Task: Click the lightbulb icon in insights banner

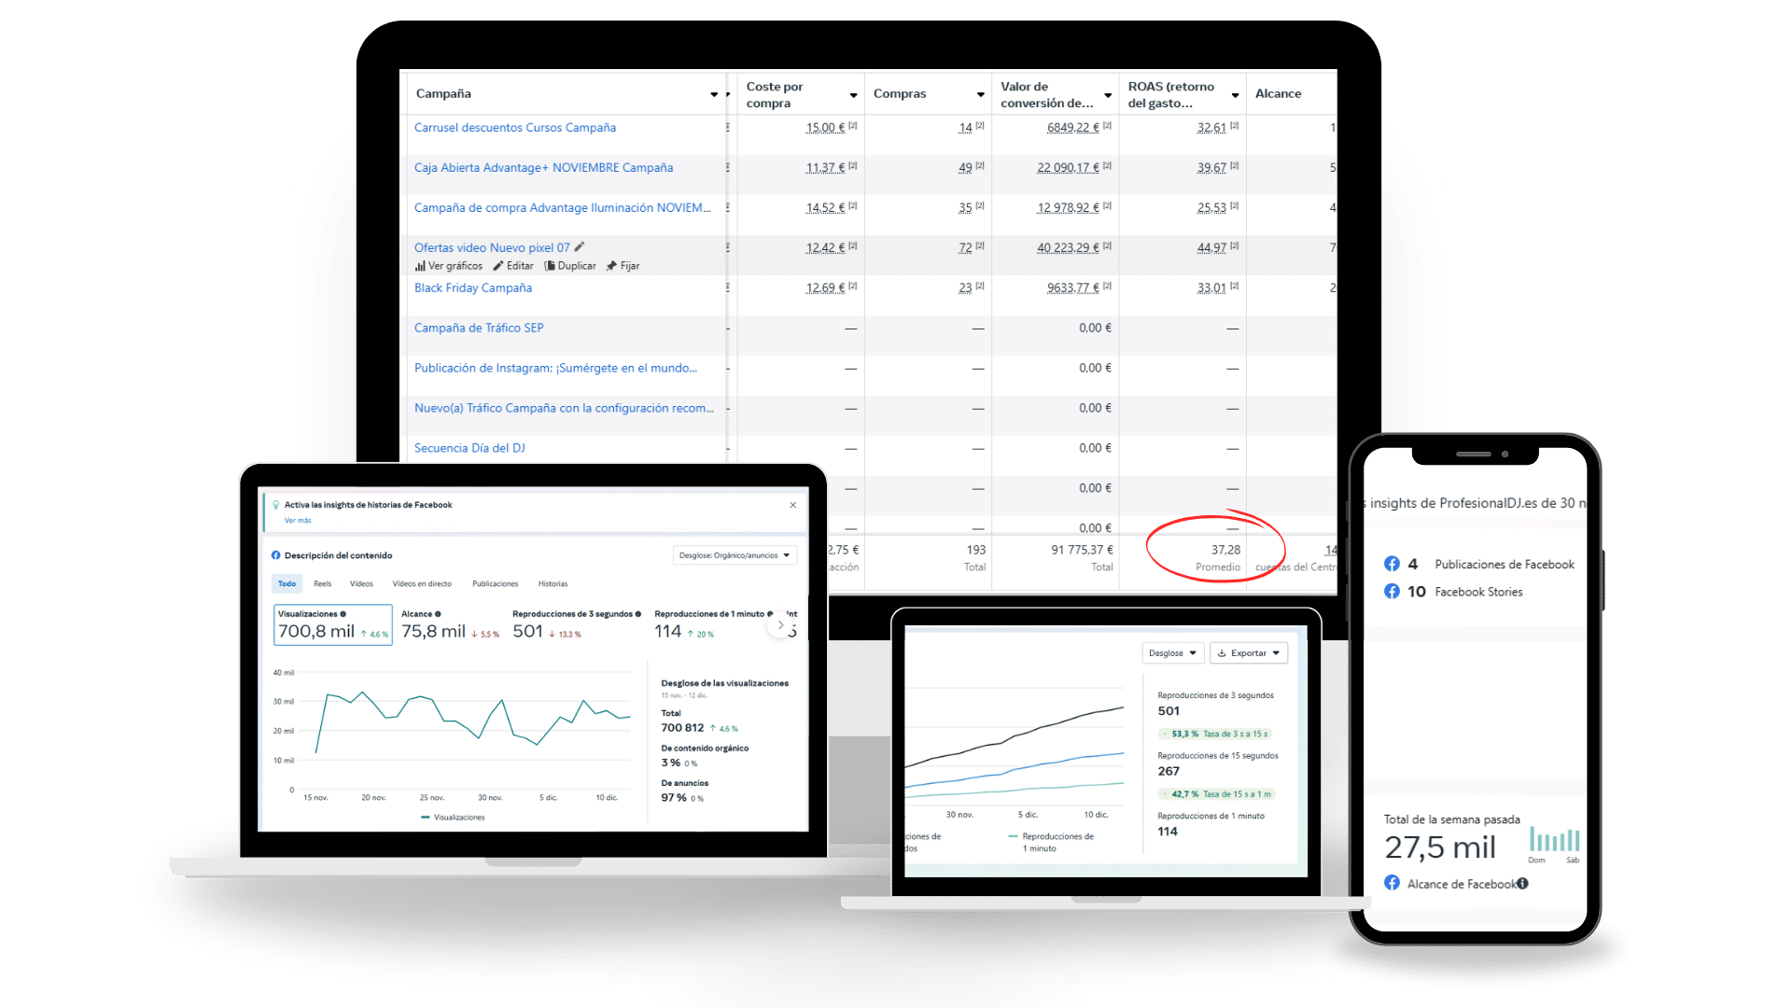Action: click(x=275, y=505)
